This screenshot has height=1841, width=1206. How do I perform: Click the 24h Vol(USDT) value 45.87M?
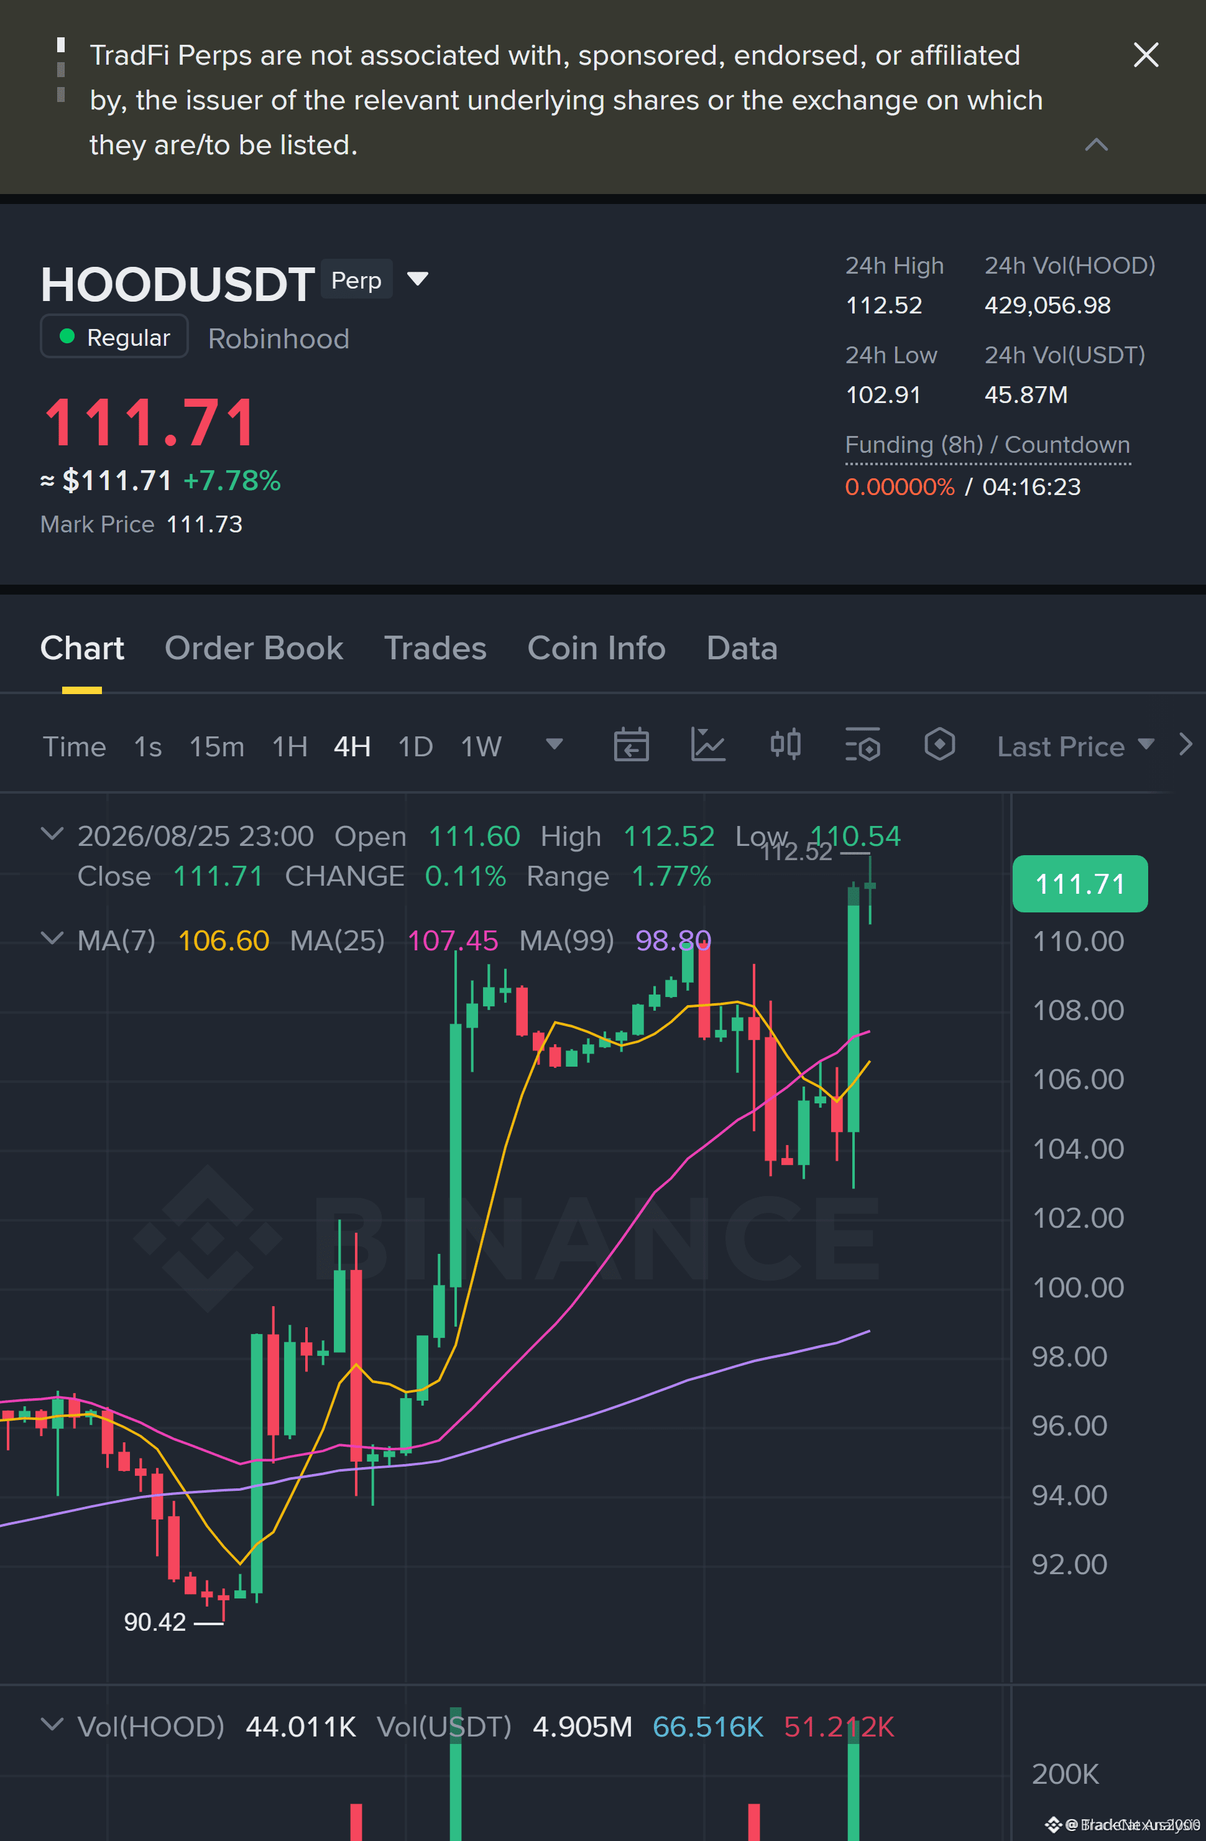[1026, 396]
